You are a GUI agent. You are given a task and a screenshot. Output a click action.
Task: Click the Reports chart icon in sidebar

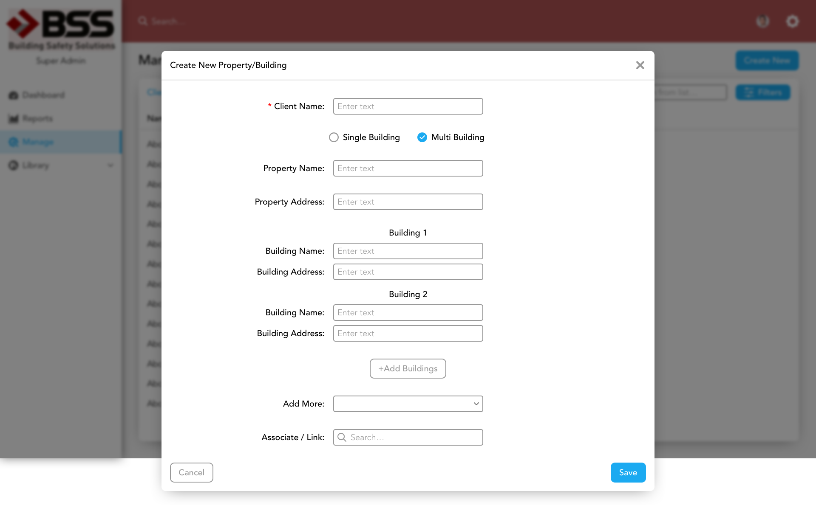point(13,118)
